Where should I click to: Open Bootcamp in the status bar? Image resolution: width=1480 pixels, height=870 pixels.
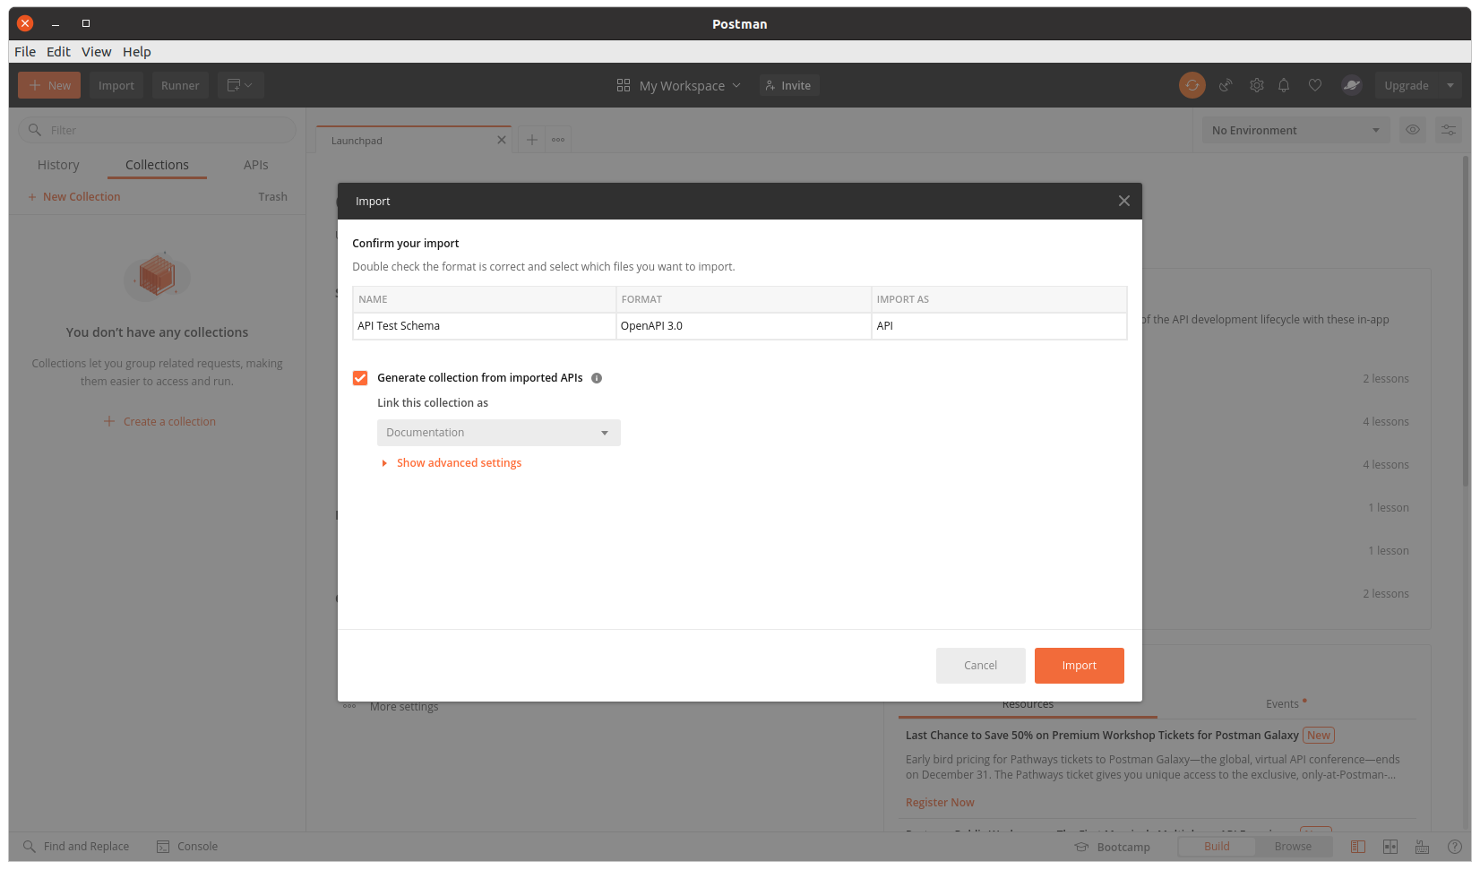click(x=1112, y=847)
